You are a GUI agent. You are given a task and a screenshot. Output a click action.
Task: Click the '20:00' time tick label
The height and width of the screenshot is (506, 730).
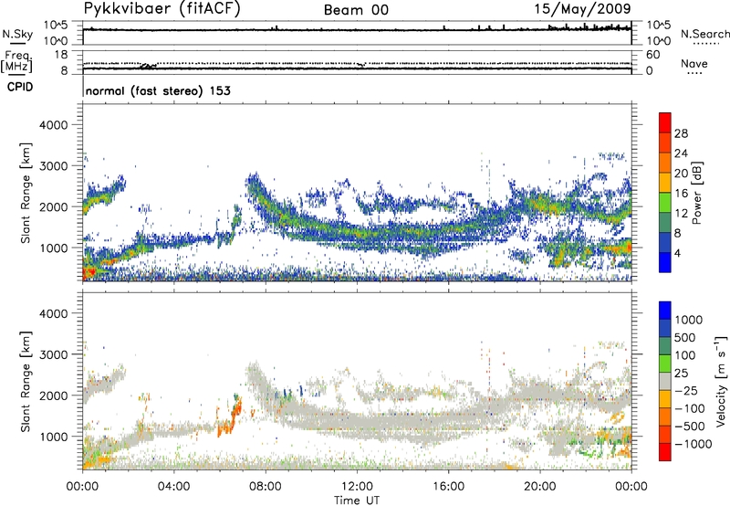[539, 487]
